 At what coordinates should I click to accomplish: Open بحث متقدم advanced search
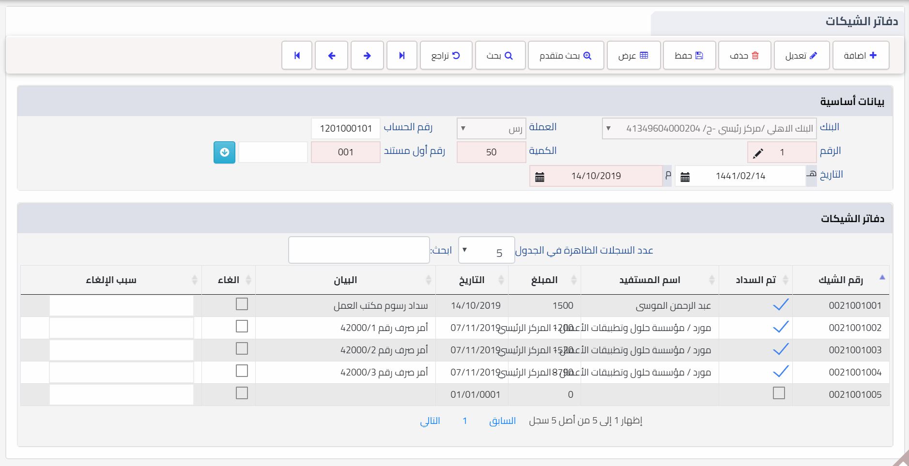click(x=566, y=56)
